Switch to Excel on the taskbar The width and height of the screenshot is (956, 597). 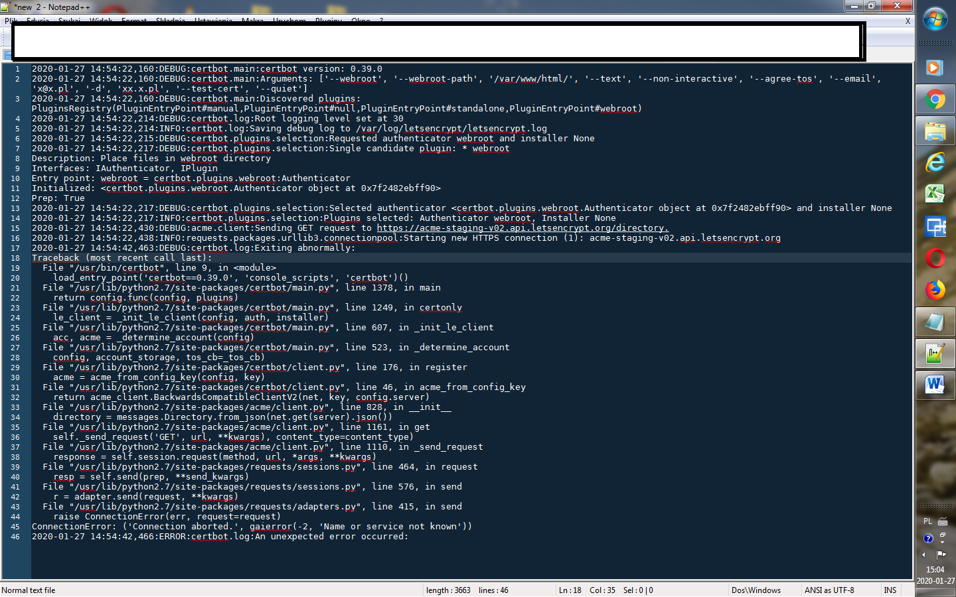tap(935, 194)
